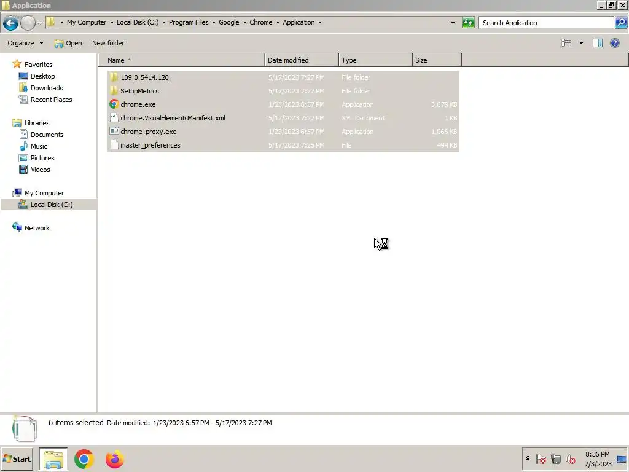Viewport: 629px width, 472px height.
Task: Click inside the Search Application field
Action: point(546,23)
